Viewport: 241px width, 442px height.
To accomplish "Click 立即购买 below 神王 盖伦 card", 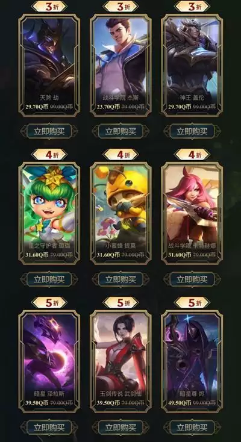I will point(192,131).
